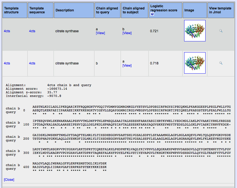Open Jmol magnifier icon in second row
The height and width of the screenshot is (188, 237).
(x=221, y=63)
